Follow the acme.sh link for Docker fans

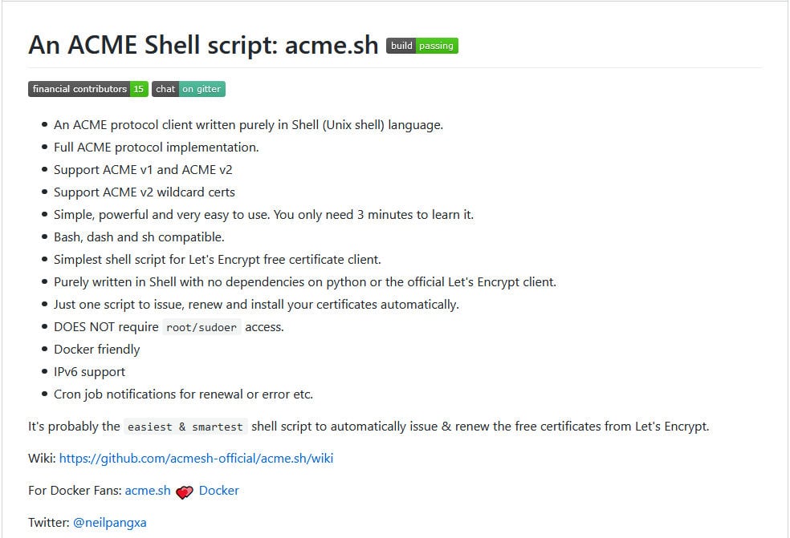tap(148, 491)
